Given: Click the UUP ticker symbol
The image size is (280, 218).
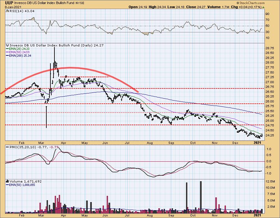Looking at the screenshot, I should (x=9, y=3).
